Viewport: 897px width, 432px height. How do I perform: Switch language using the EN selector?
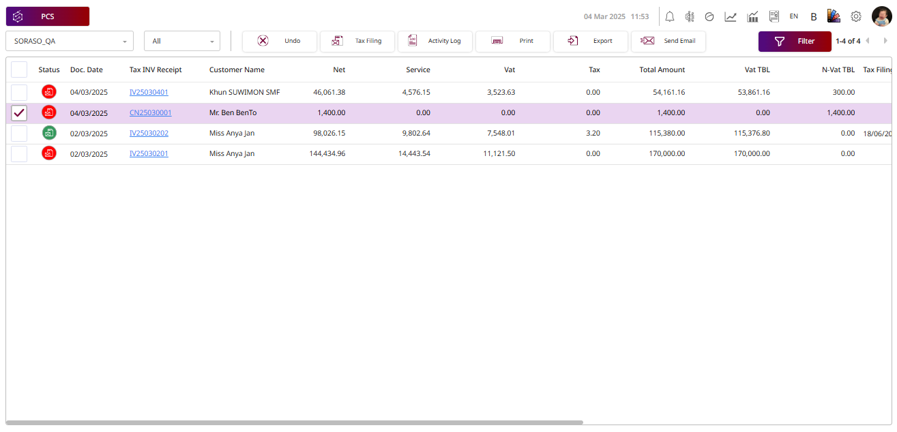click(x=794, y=16)
